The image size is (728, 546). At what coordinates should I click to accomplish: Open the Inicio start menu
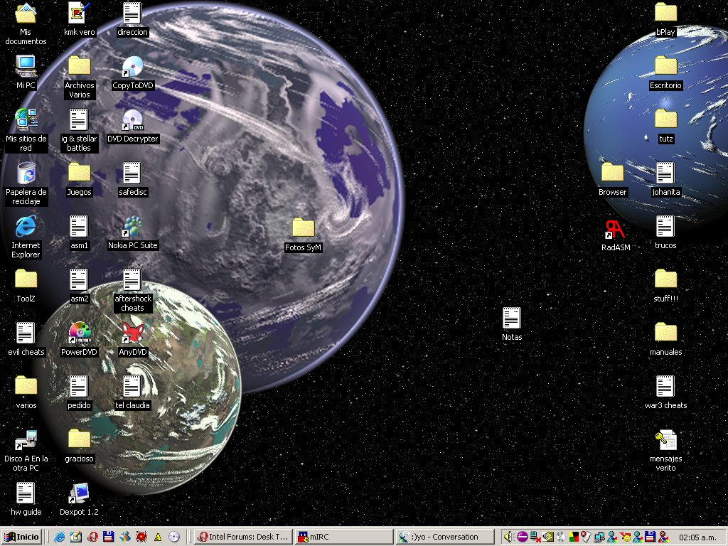click(x=21, y=537)
